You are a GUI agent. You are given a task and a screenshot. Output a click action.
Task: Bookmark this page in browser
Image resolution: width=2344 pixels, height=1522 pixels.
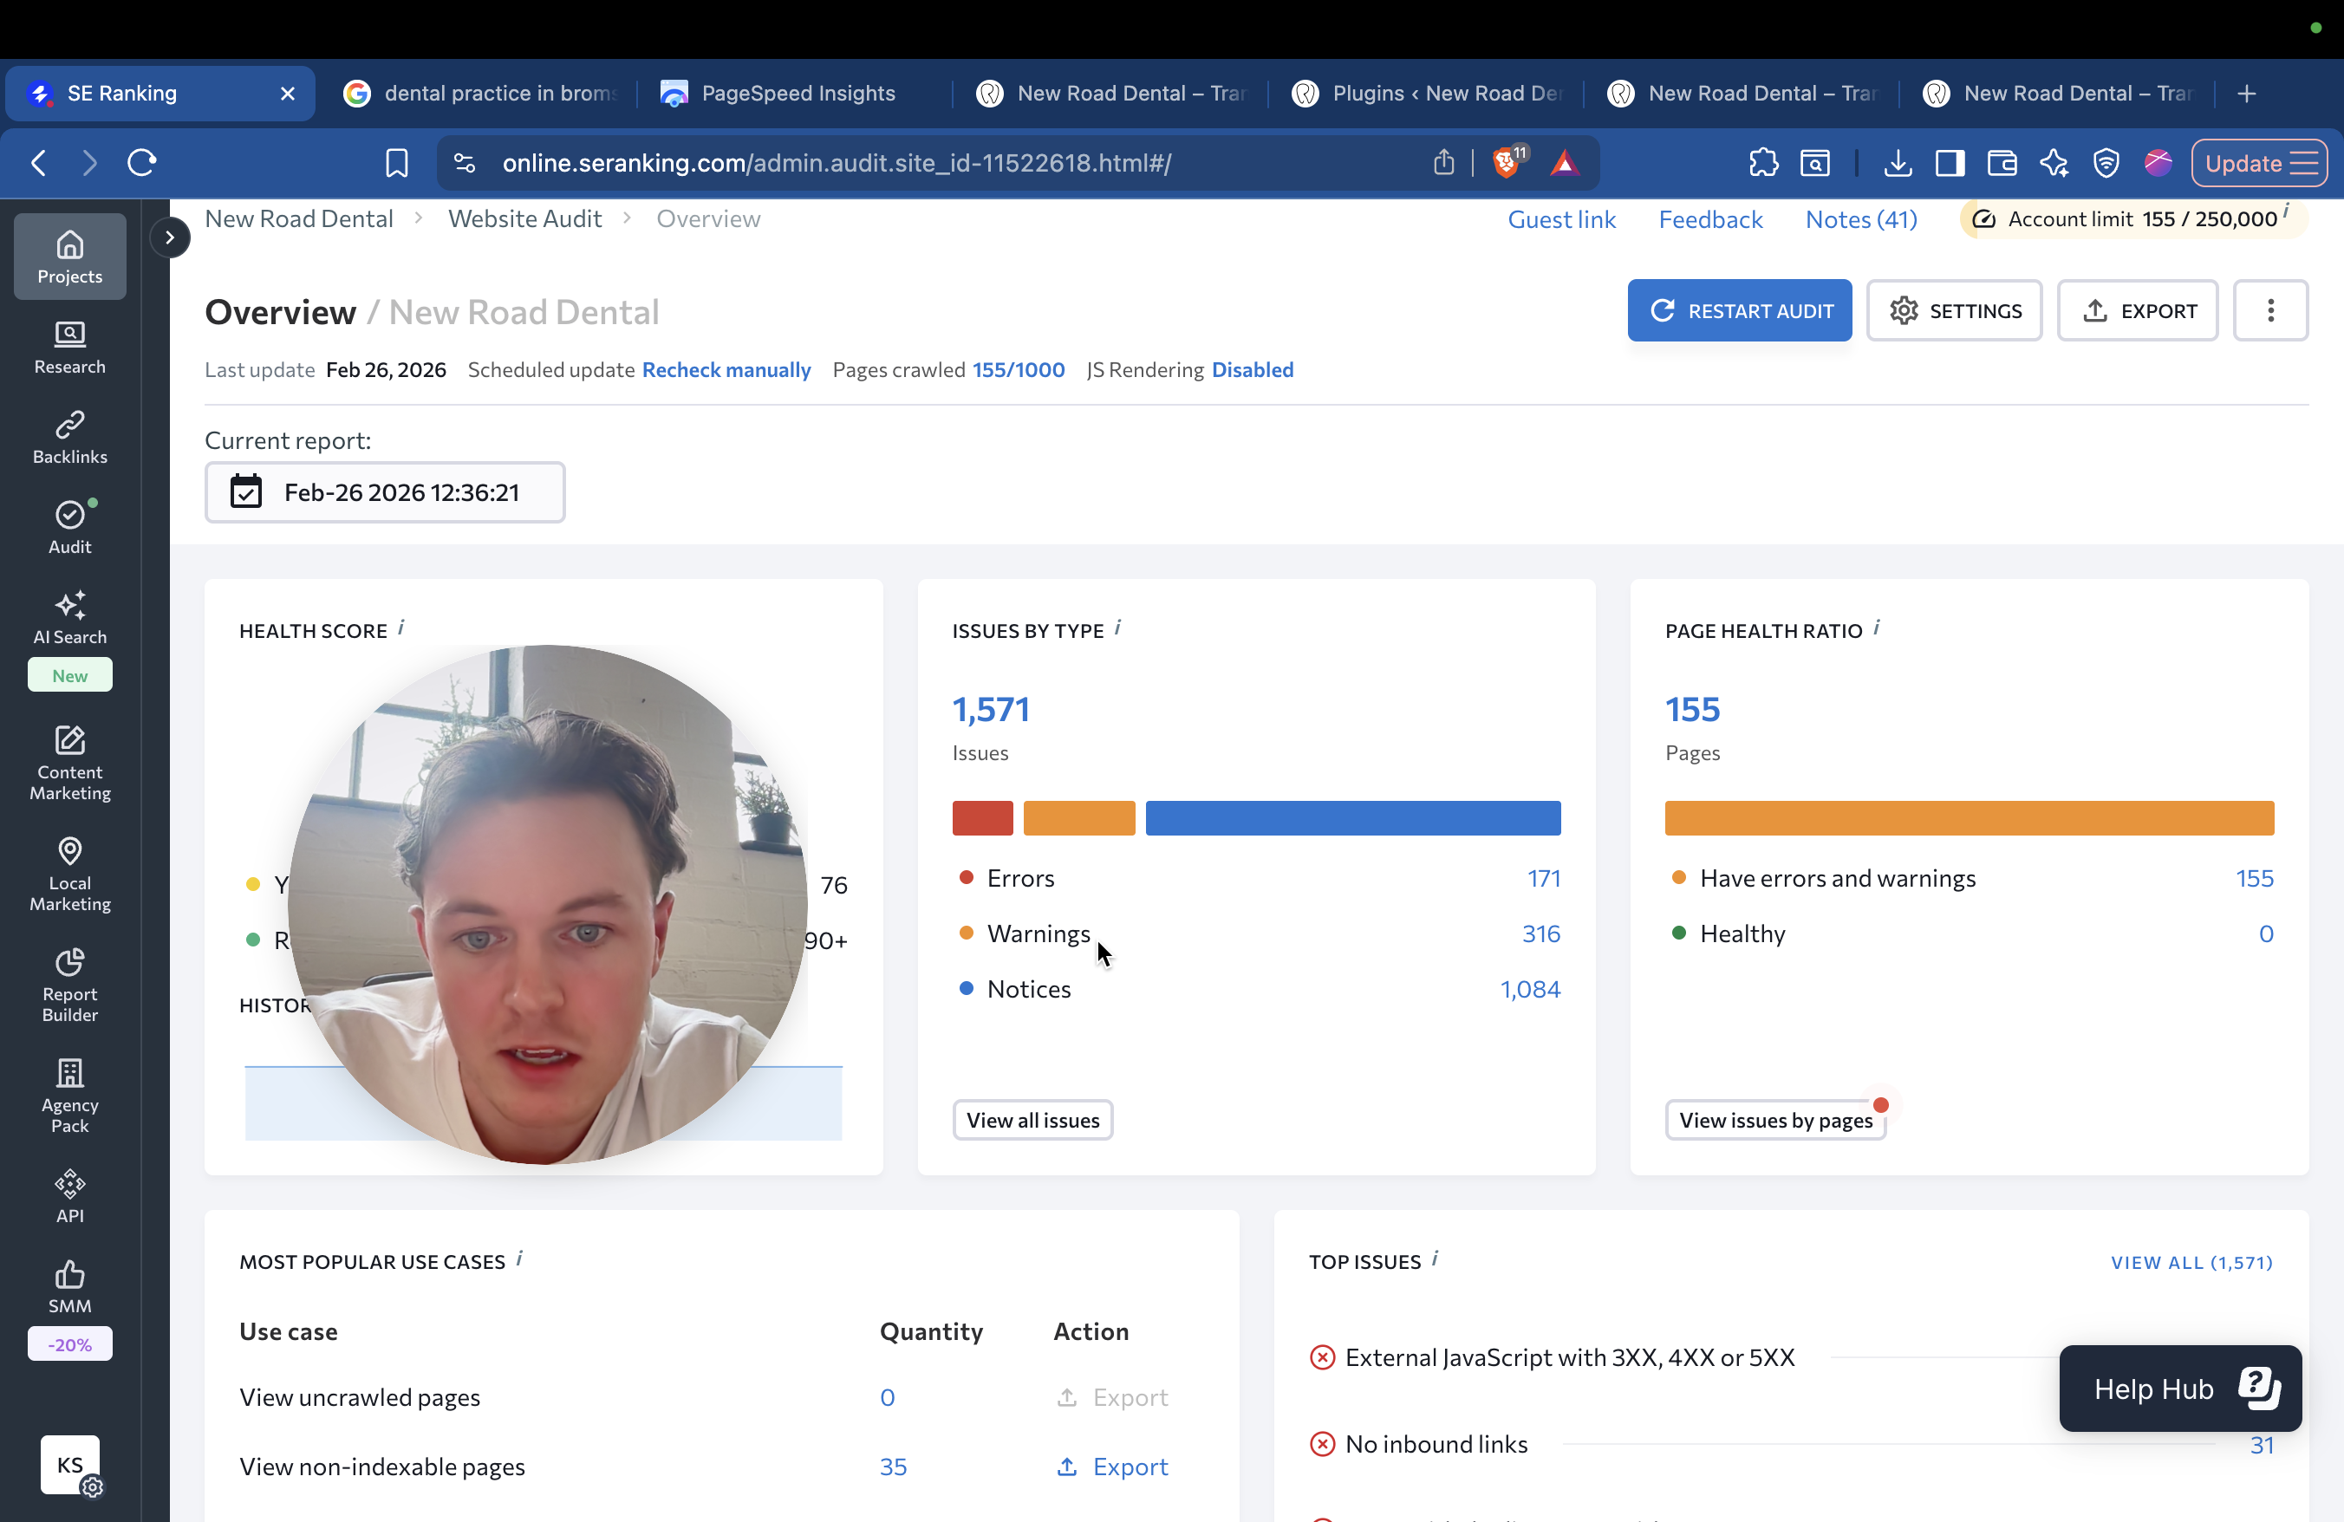coord(396,162)
